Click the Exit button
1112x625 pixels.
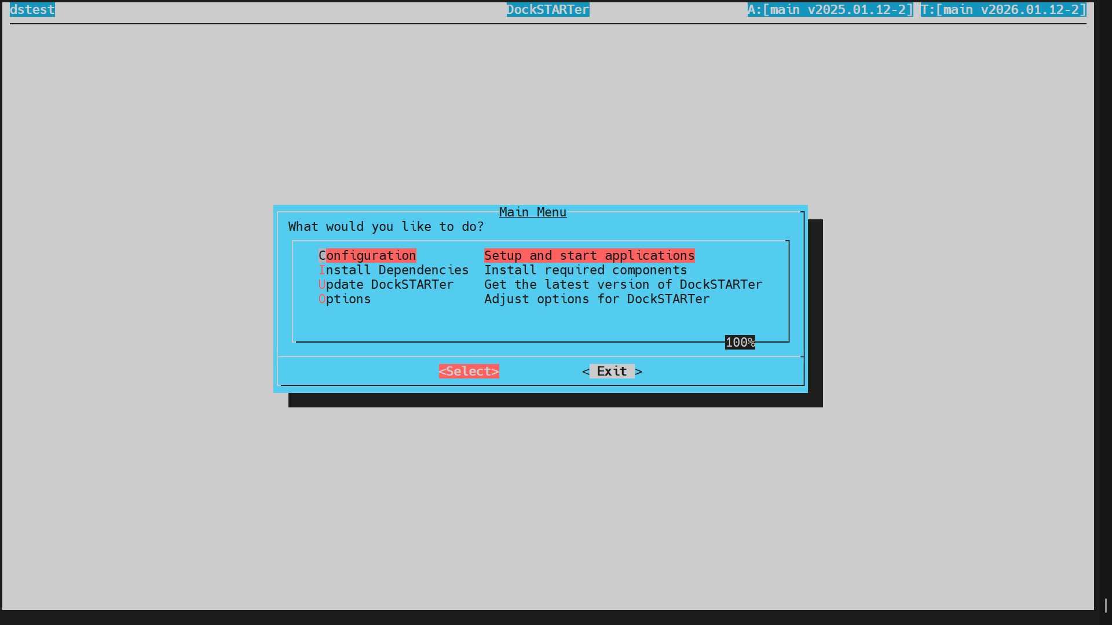pos(612,371)
